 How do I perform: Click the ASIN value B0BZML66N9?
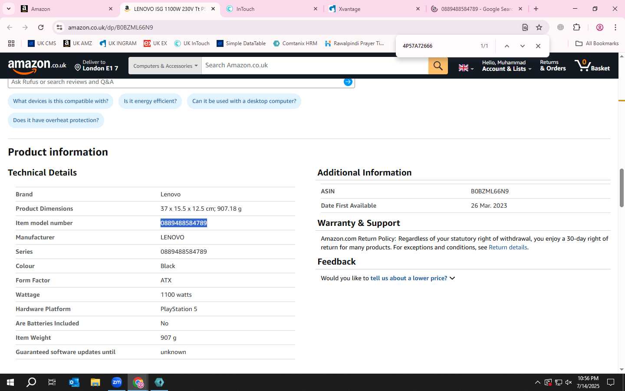490,191
